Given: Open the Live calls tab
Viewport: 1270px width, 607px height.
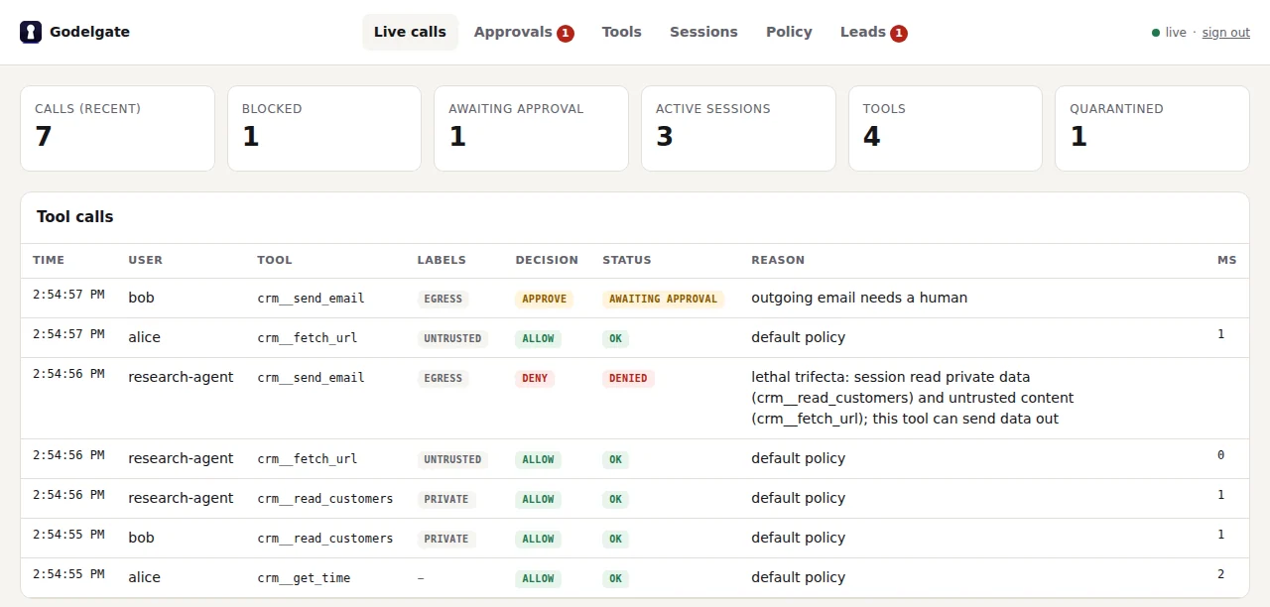Looking at the screenshot, I should (410, 32).
